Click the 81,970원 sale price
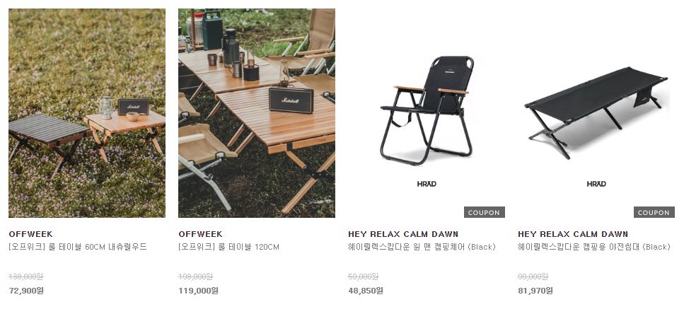The height and width of the screenshot is (314, 684). pyautogui.click(x=535, y=291)
